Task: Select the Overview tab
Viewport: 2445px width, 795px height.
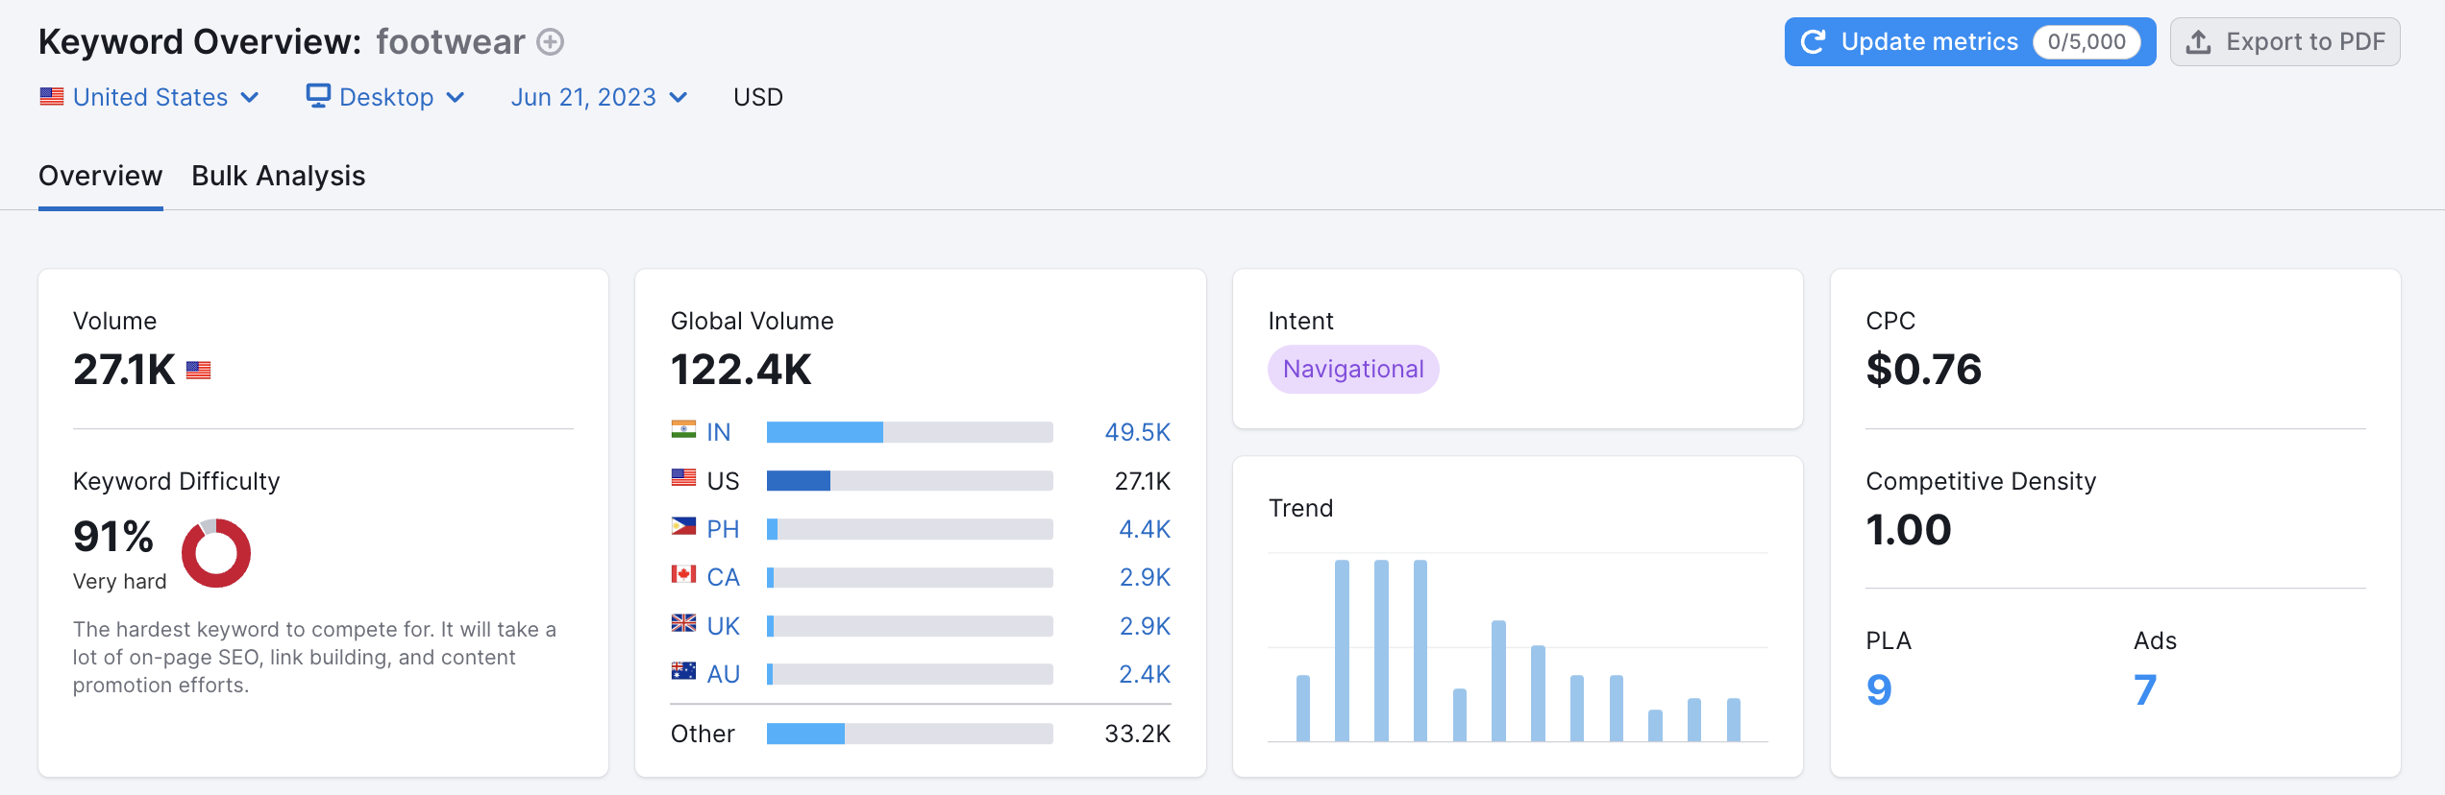Action: click(x=100, y=176)
